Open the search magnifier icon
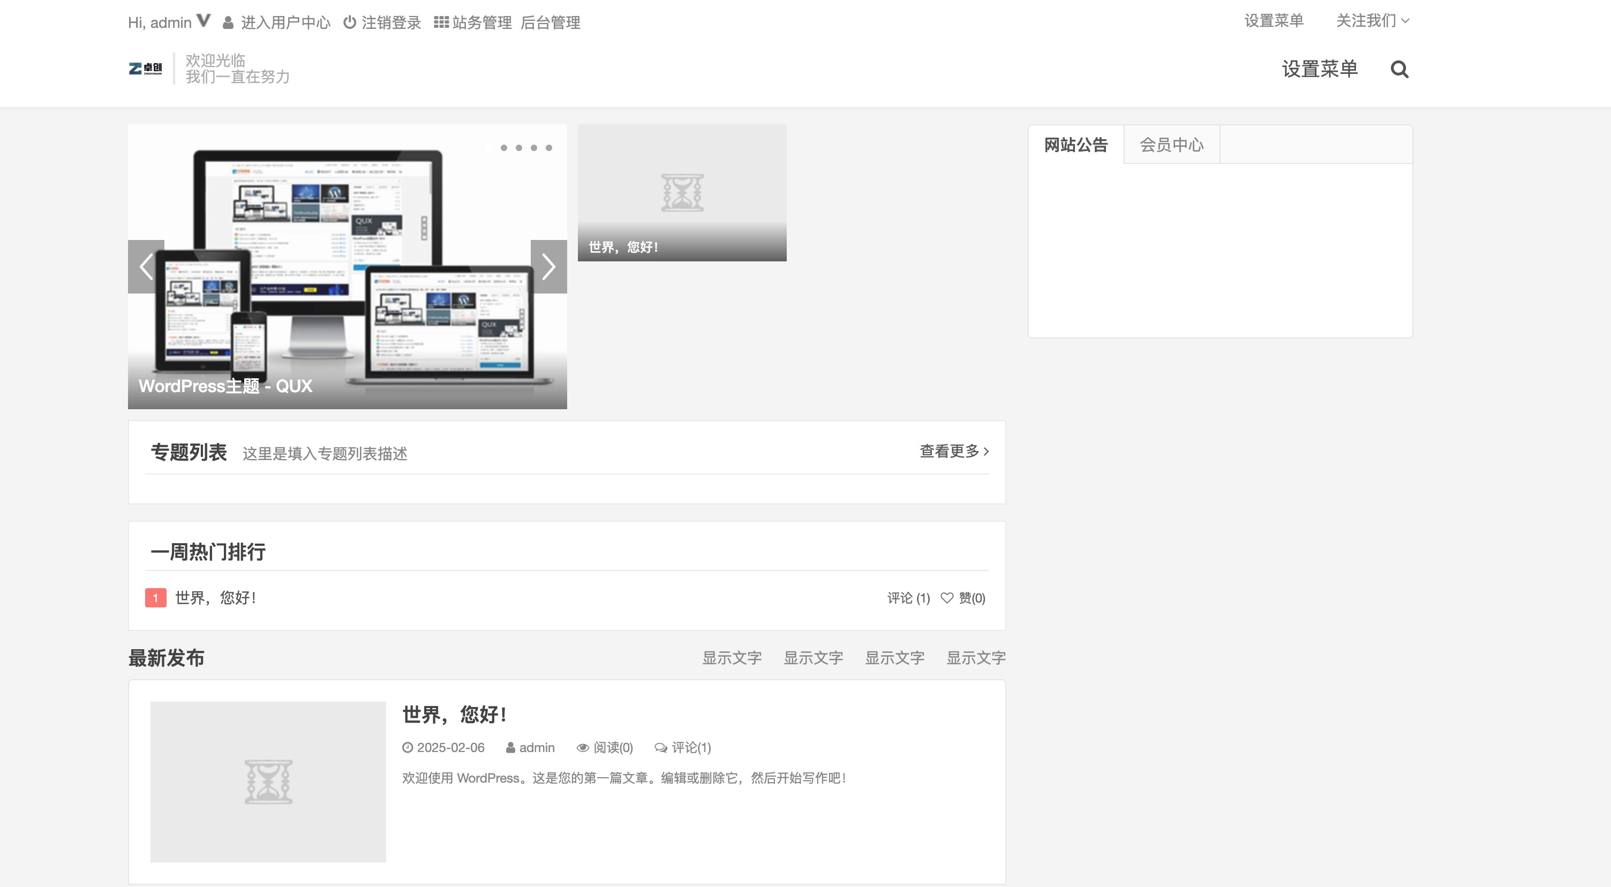Viewport: 1611px width, 887px height. (x=1399, y=70)
